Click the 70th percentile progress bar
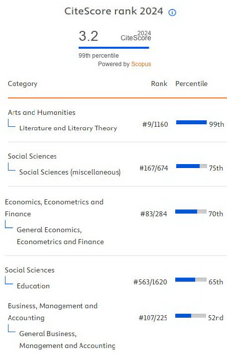The width and height of the screenshot is (227, 354). (191, 211)
